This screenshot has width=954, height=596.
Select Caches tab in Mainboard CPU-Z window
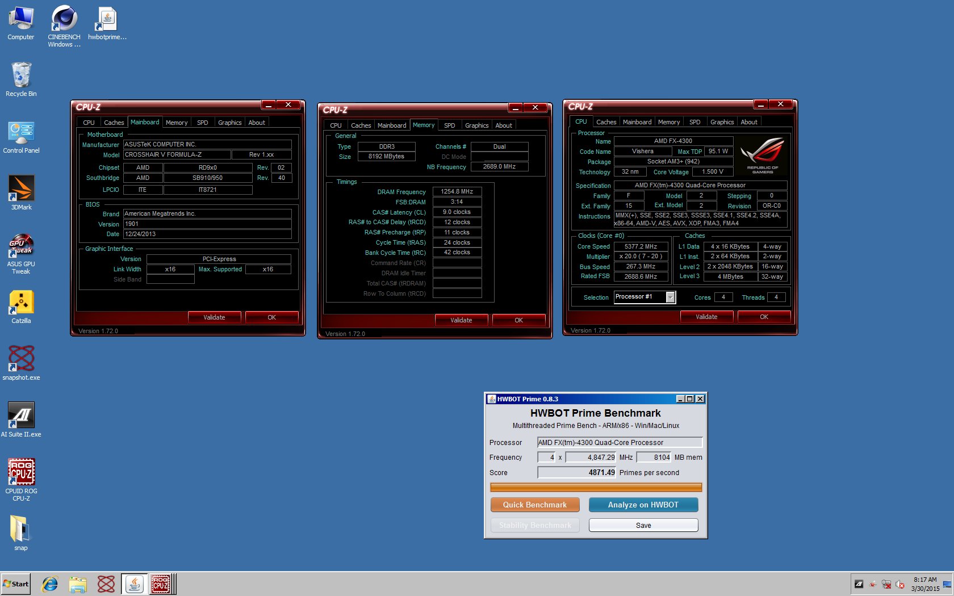click(x=114, y=123)
